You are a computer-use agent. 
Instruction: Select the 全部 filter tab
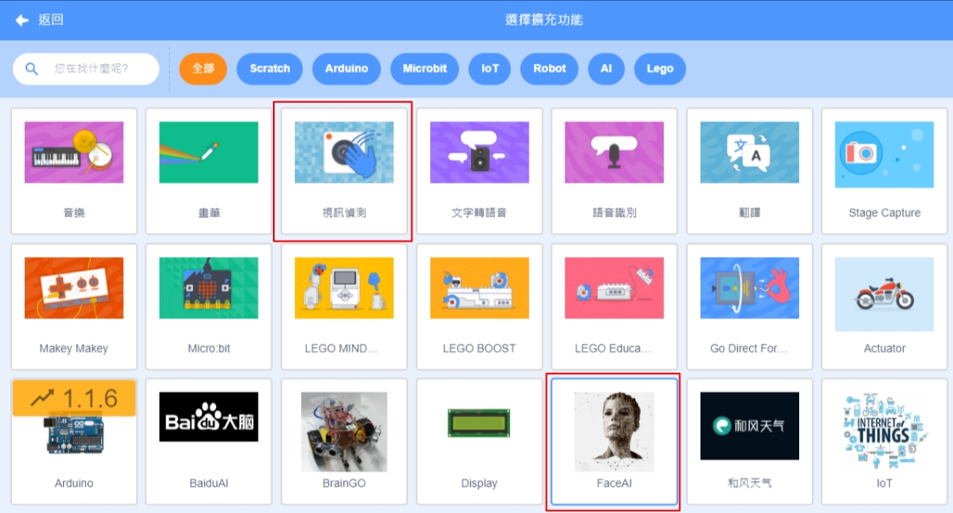[203, 69]
